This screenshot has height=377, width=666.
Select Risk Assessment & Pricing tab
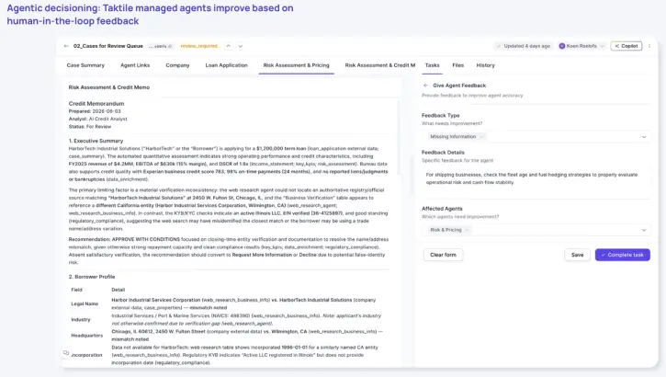pos(296,65)
